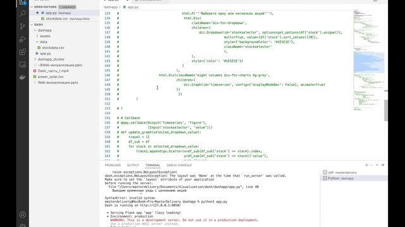Screen dimensions: 405x227
Task: Open app.py under the dashapp folder
Action: 46,54
